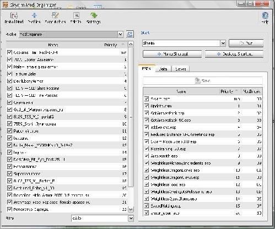Expand the Skyrim executable dropdown

pyautogui.click(x=223, y=43)
